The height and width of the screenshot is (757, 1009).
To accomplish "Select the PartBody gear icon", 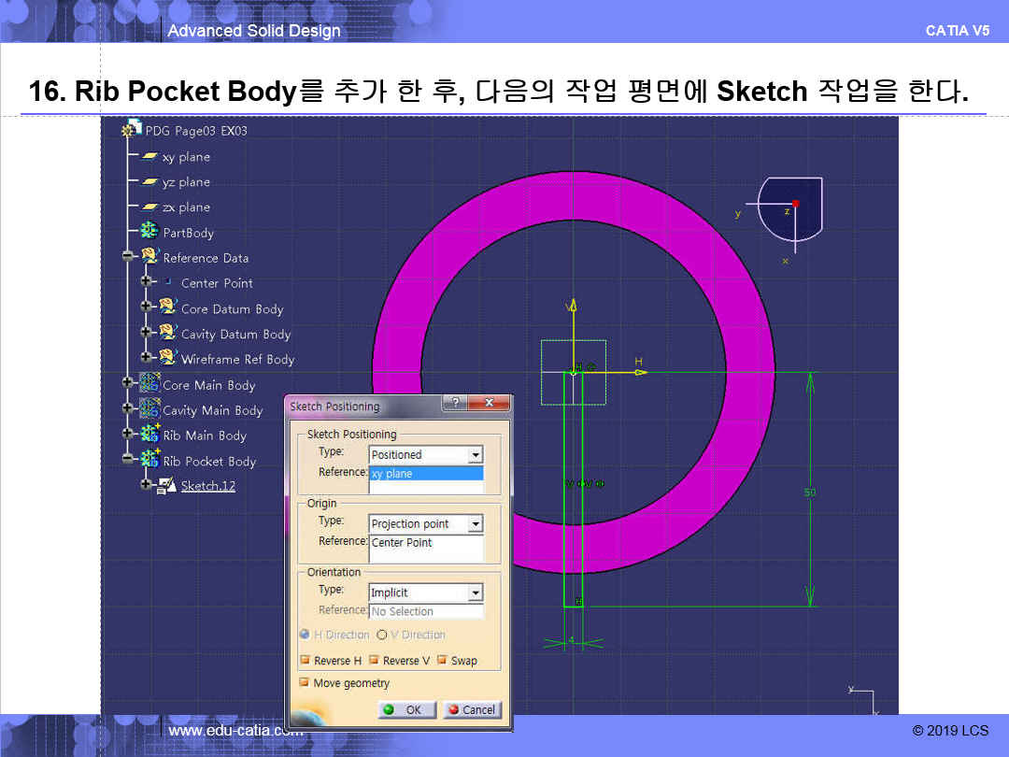I will [x=149, y=232].
